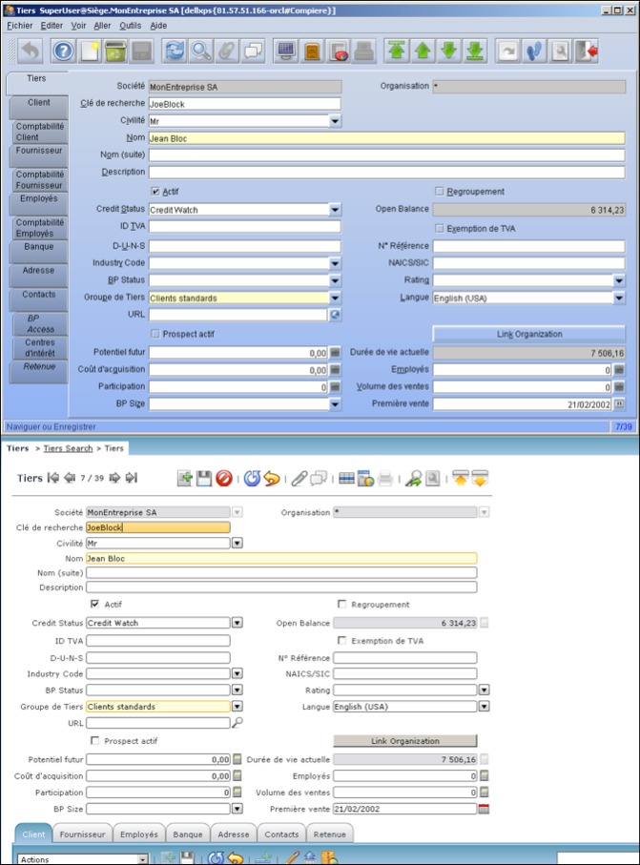Screen dimensions: 640x865
Task: Toggle Actif checkbox in desktop form
Action: pos(156,192)
